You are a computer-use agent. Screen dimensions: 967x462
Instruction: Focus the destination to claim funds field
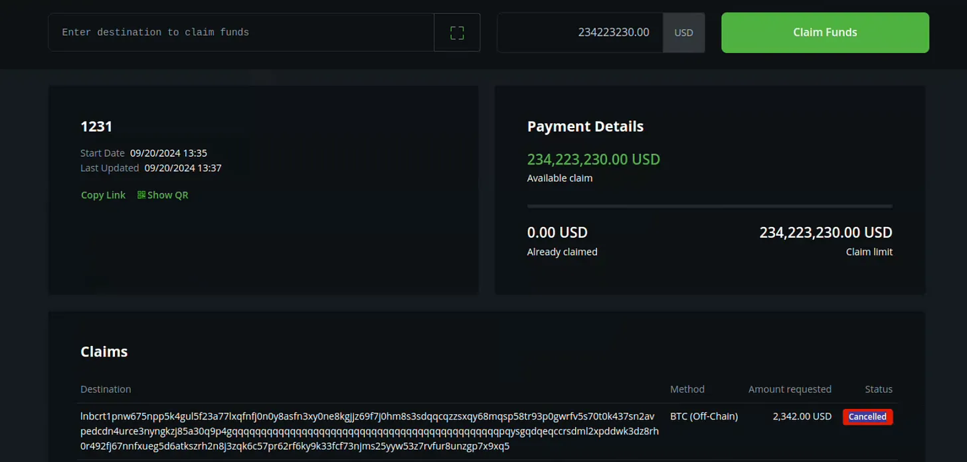pyautogui.click(x=241, y=33)
